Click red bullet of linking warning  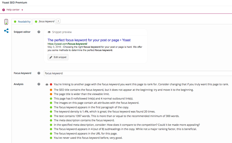(x=51, y=84)
